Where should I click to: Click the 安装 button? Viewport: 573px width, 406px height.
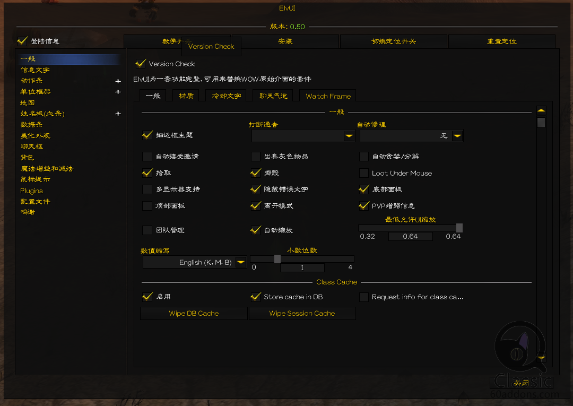point(285,41)
